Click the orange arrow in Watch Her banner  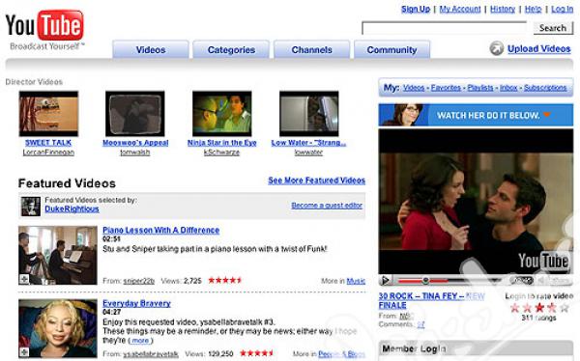pos(547,115)
